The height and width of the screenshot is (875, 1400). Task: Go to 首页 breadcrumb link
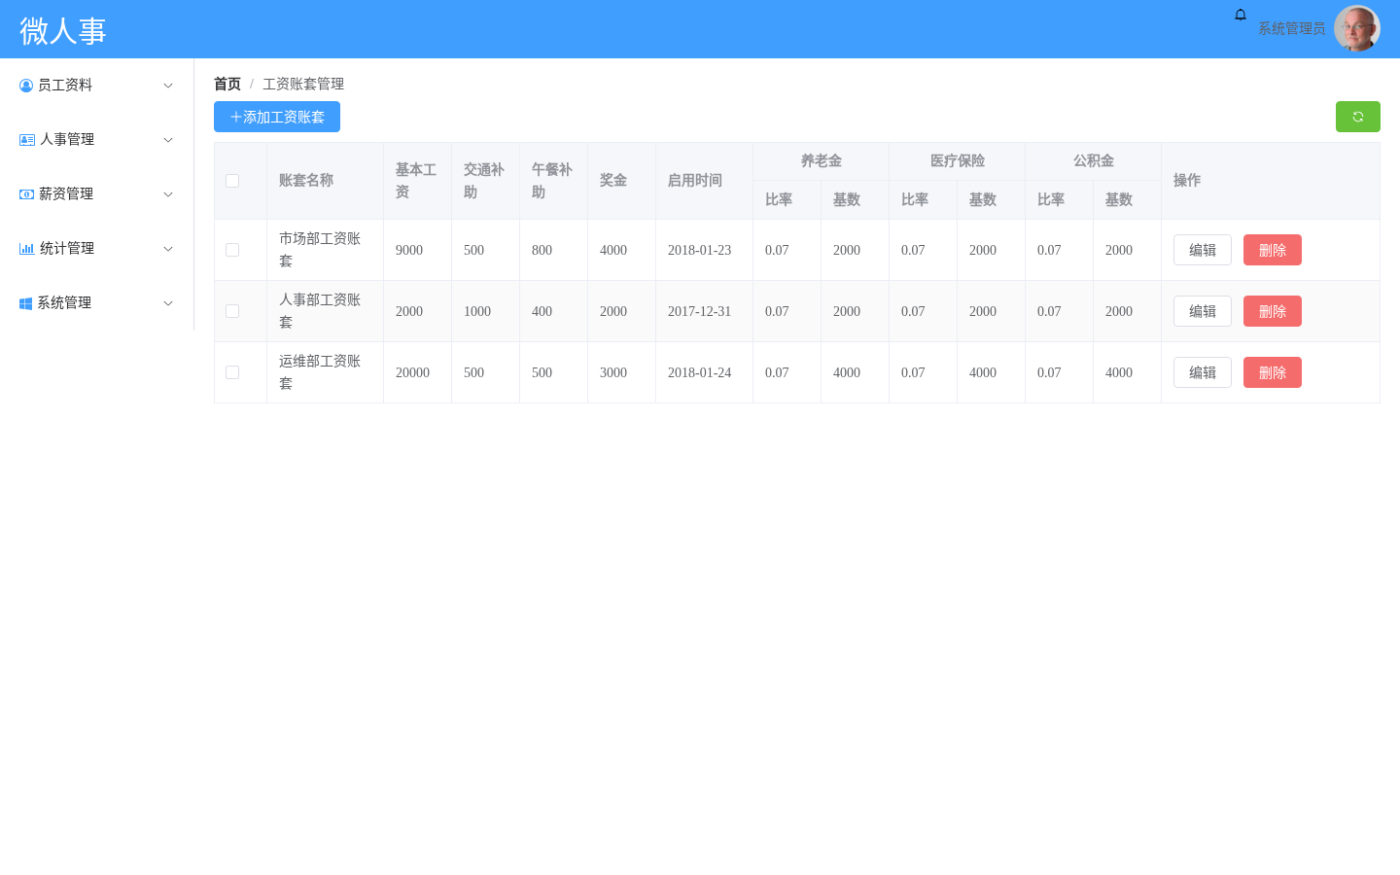[227, 84]
